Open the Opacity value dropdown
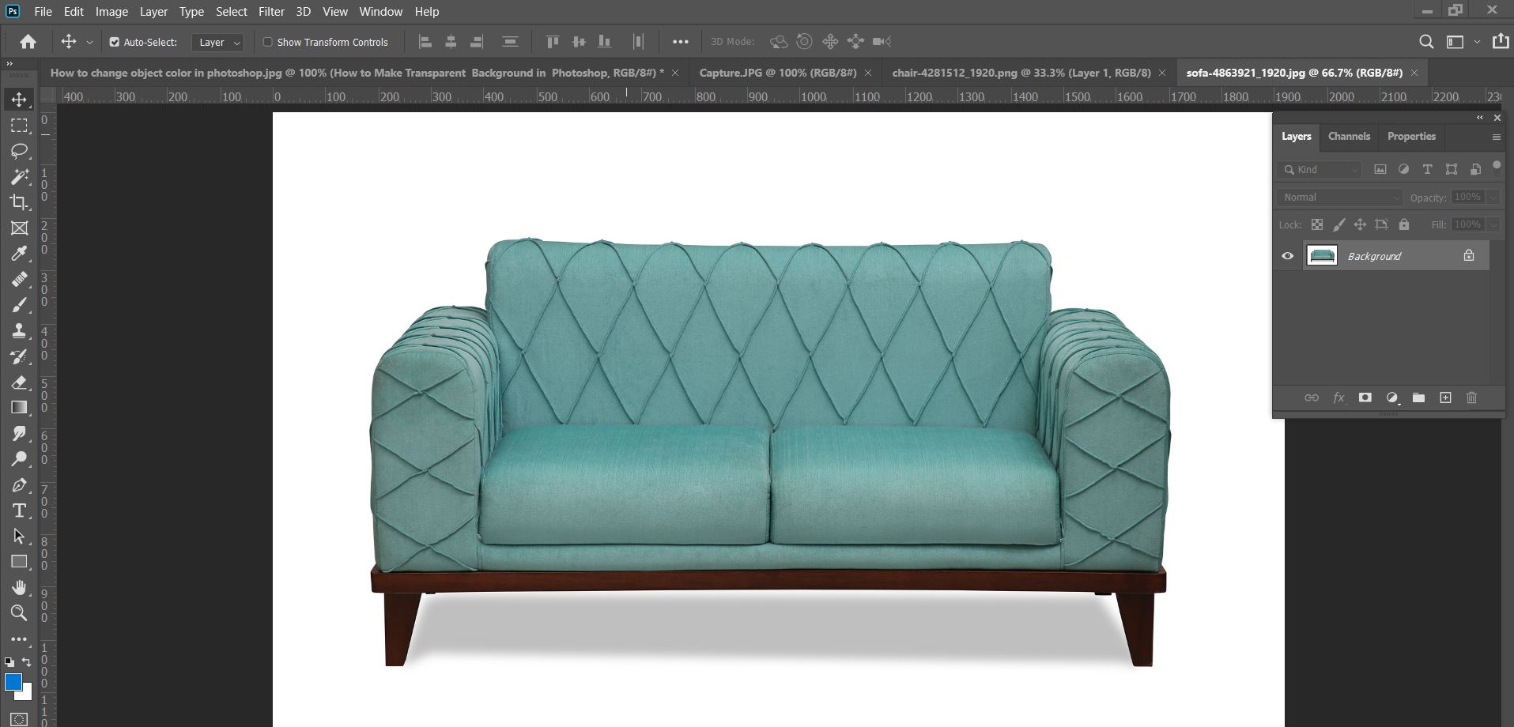 point(1493,197)
